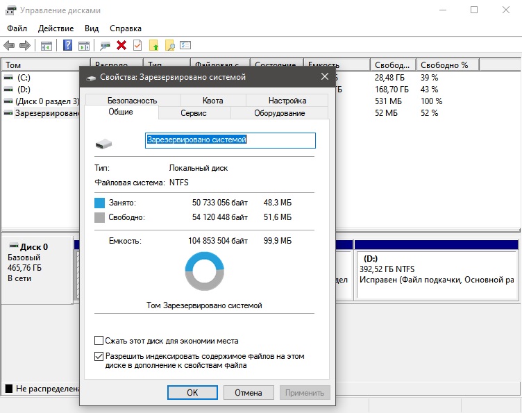Toggle 'Разрешить индексировать' checkbox
This screenshot has height=413, width=522.
point(99,356)
